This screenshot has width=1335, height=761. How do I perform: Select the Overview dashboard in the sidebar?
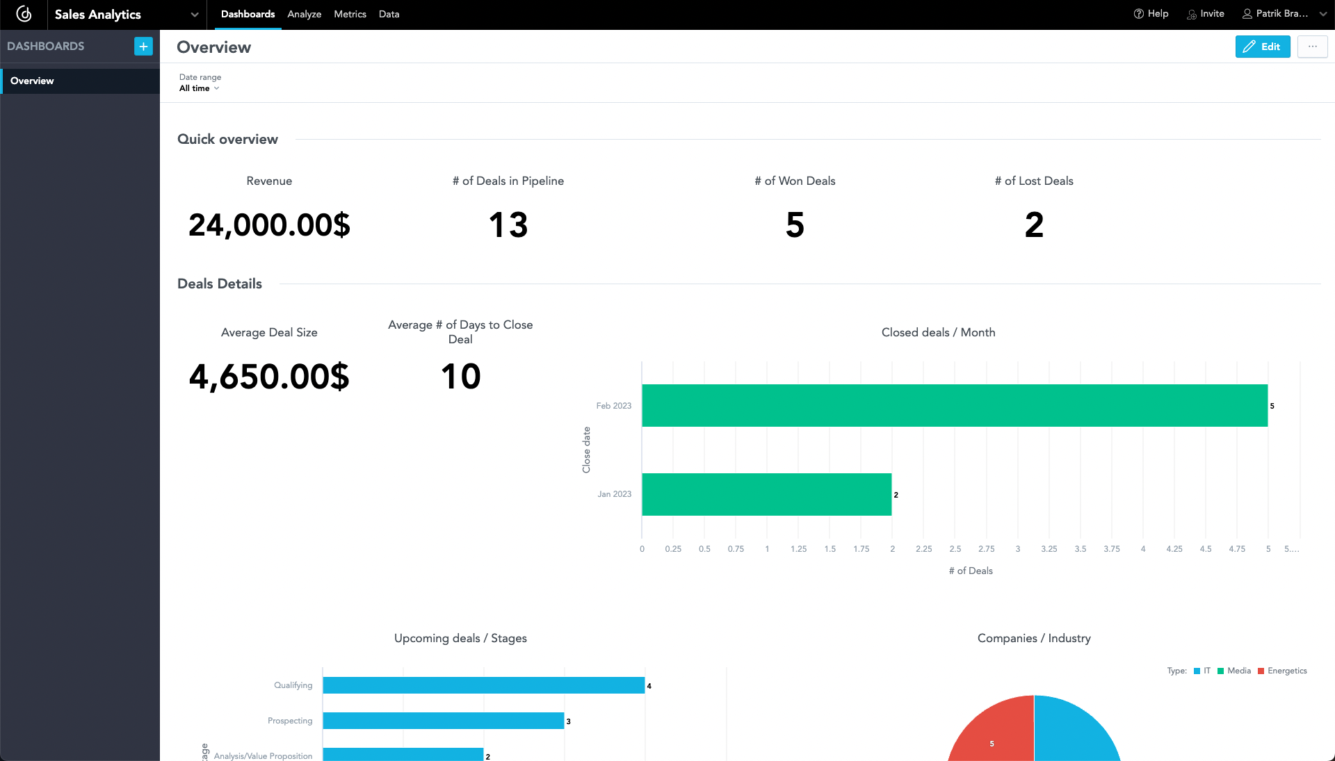pyautogui.click(x=31, y=81)
